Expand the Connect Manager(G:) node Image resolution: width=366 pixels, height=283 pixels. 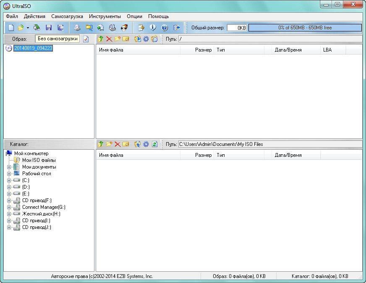(x=9, y=207)
